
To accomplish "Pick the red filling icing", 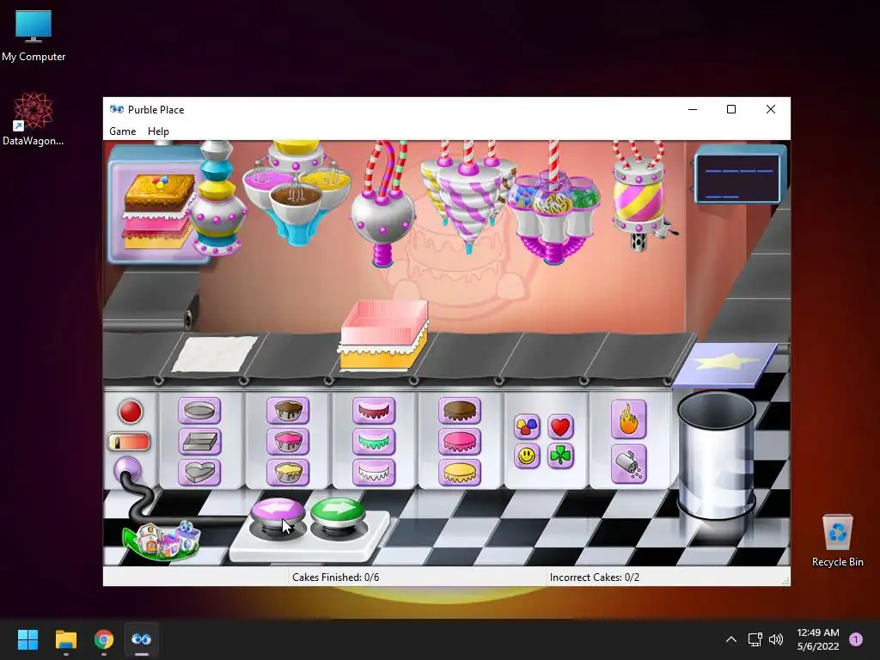I will pyautogui.click(x=374, y=411).
